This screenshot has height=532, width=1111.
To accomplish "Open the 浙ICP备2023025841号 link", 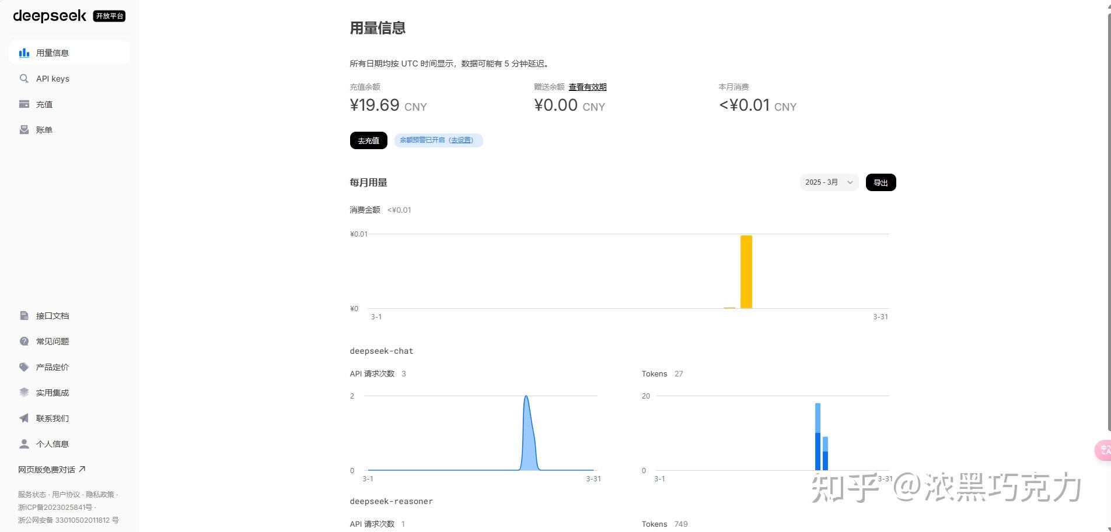I will (55, 508).
